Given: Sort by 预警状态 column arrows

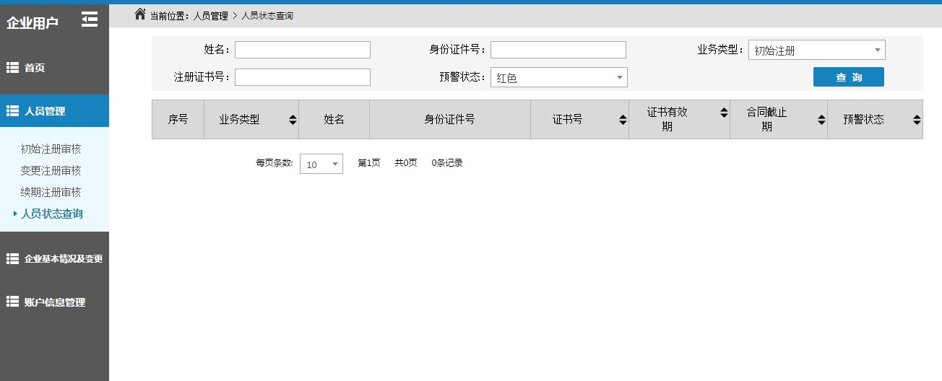Looking at the screenshot, I should (x=917, y=120).
